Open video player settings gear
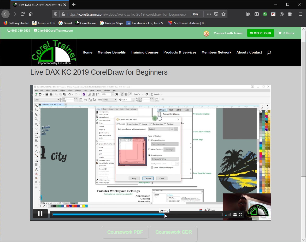Screen dimensions: 306x242 [x=235, y=215]
